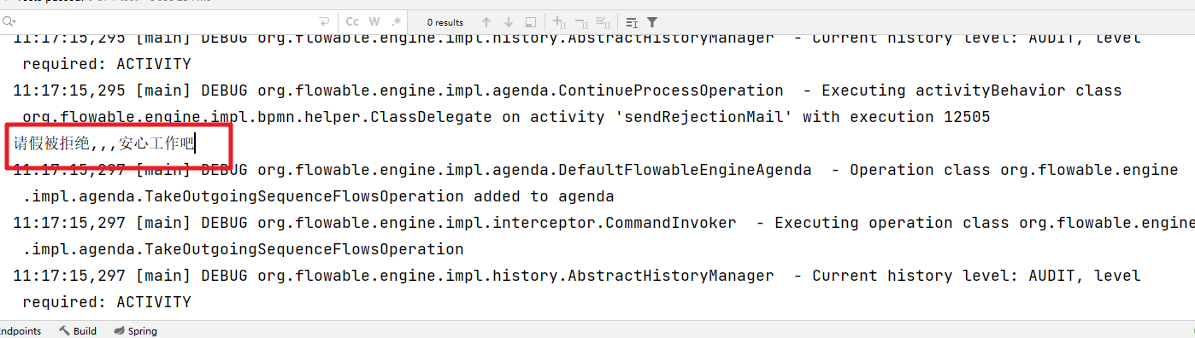Click select all occurrences icon
Image resolution: width=1195 pixels, height=338 pixels.
point(603,22)
